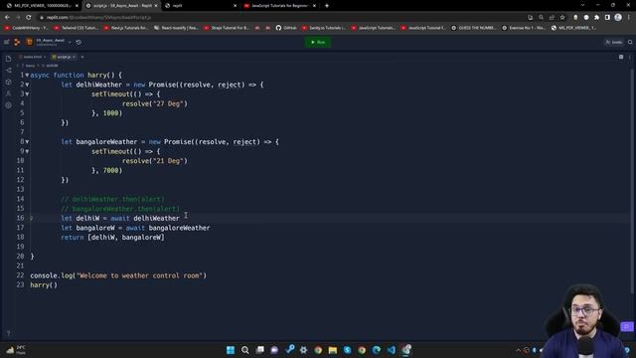Bookmark this page with star icon
This screenshot has height=358, width=636.
coord(562,18)
